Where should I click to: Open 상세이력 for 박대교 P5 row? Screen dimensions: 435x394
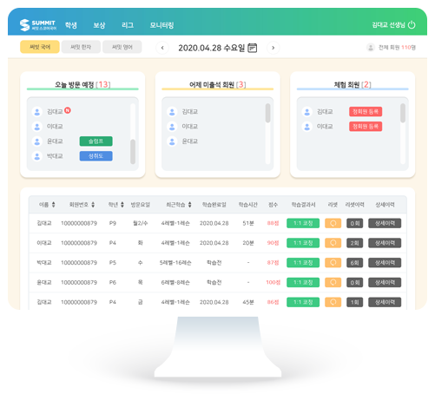pyautogui.click(x=385, y=263)
